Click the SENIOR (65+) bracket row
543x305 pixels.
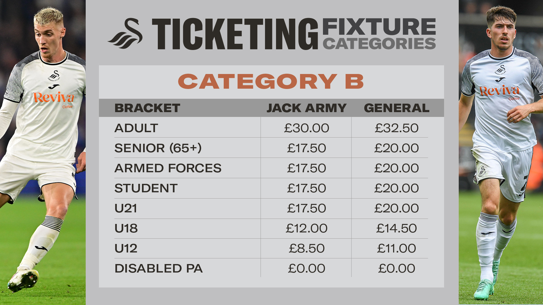point(271,148)
